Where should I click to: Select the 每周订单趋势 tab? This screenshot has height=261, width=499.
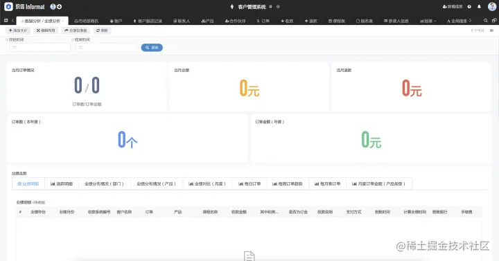288,183
